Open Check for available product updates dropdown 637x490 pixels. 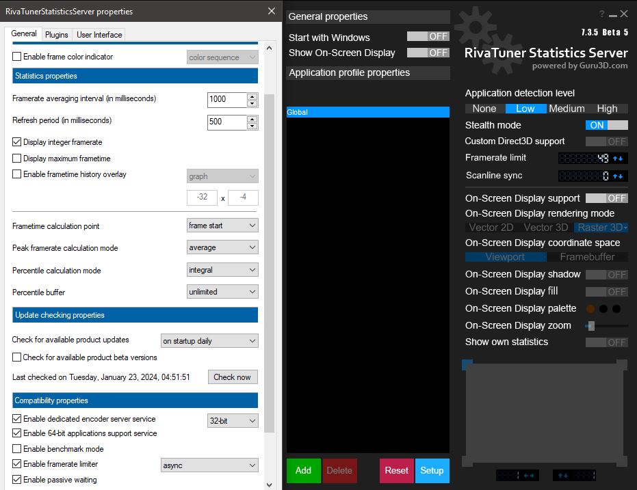click(x=209, y=341)
